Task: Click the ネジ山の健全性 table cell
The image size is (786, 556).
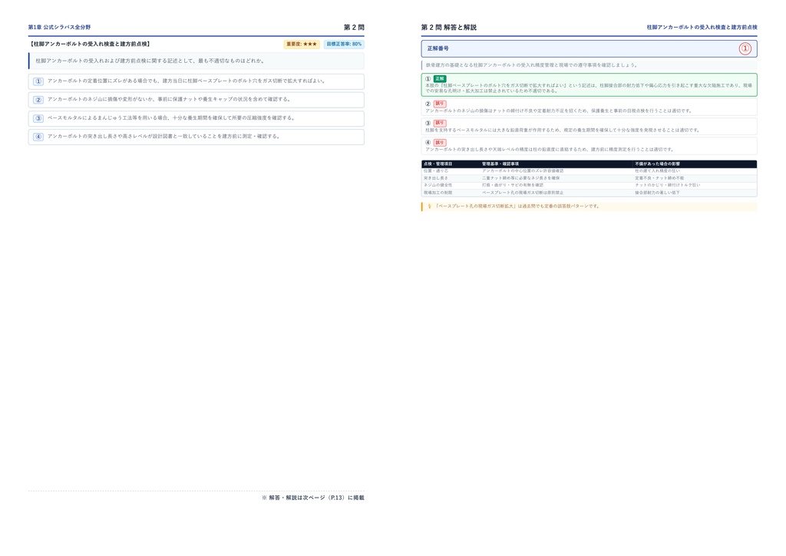Action: 438,185
